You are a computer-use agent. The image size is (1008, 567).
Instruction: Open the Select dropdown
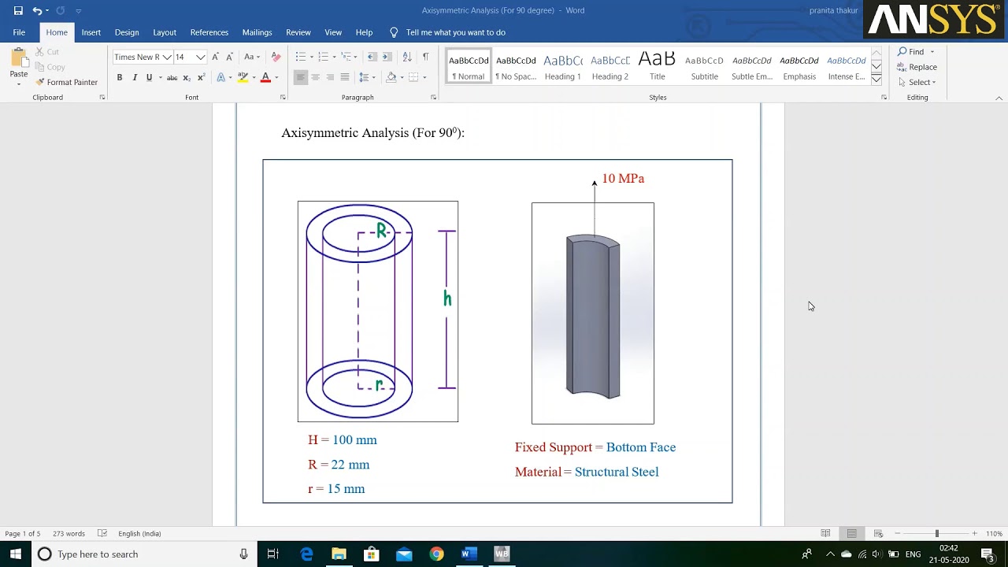[x=917, y=82]
